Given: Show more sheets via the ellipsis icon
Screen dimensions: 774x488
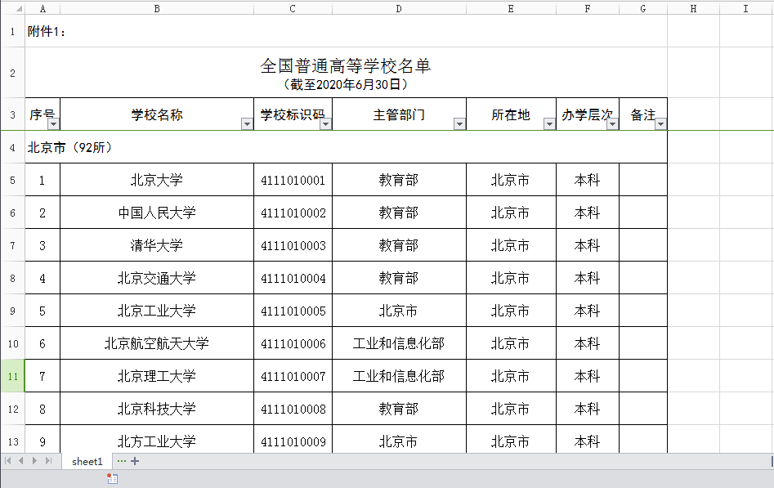Looking at the screenshot, I should (122, 461).
